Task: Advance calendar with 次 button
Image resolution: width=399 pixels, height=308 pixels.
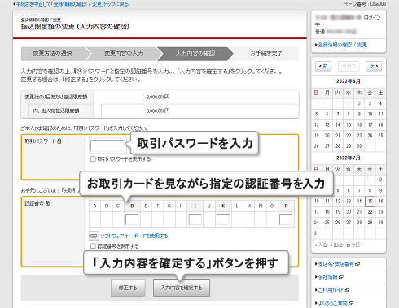Action: tap(374, 66)
